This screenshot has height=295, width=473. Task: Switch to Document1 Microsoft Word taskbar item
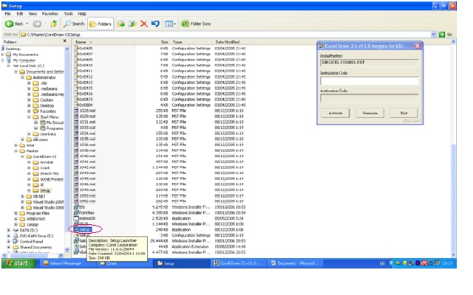pos(295,263)
